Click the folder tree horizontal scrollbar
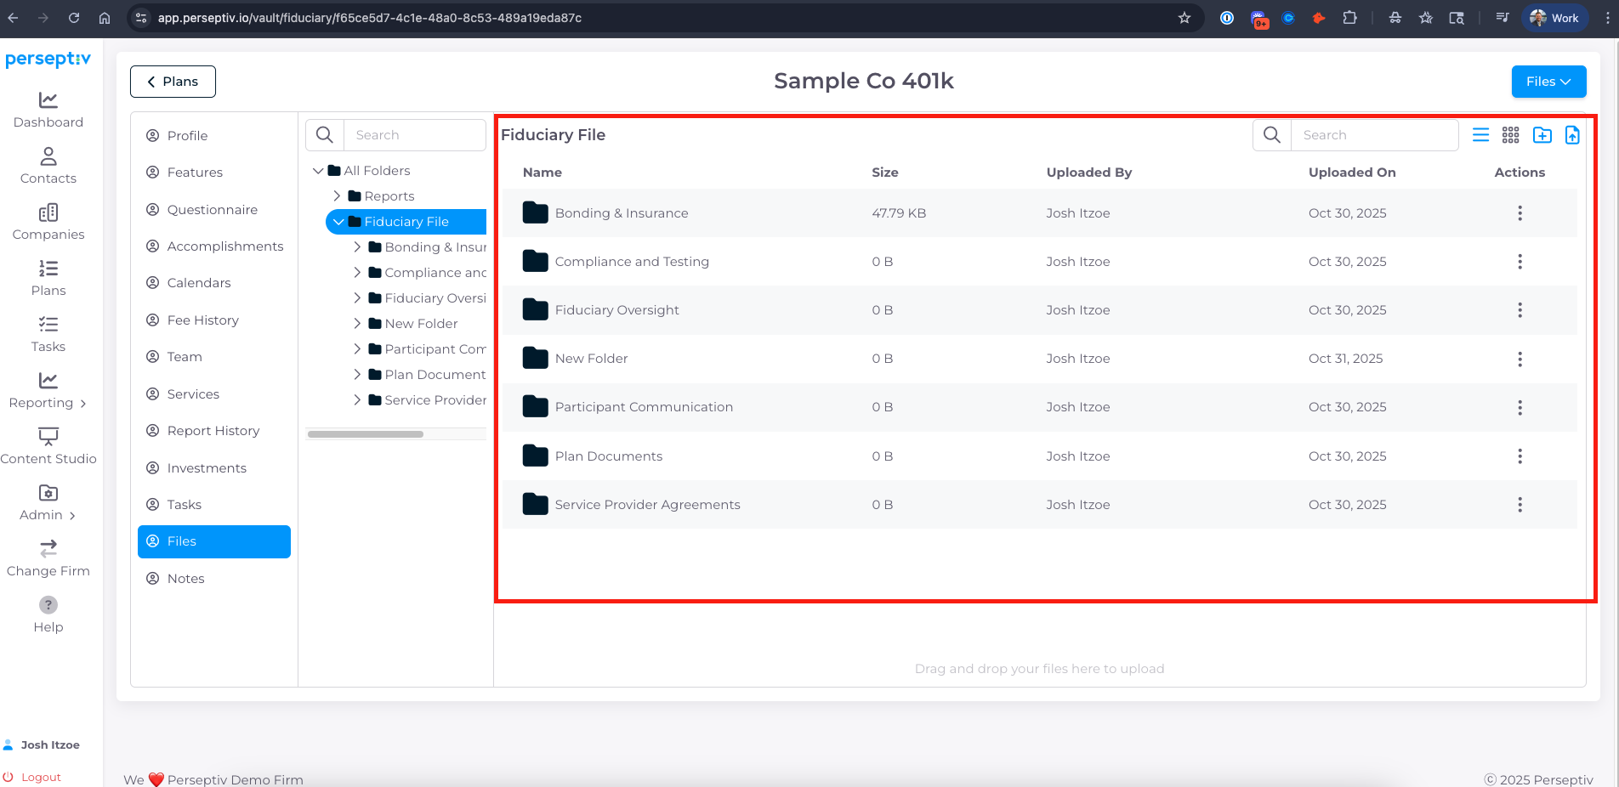 point(366,434)
